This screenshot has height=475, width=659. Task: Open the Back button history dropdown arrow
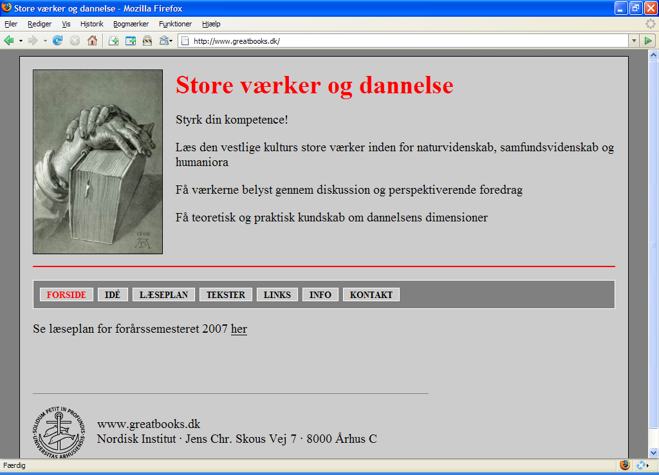coord(21,41)
